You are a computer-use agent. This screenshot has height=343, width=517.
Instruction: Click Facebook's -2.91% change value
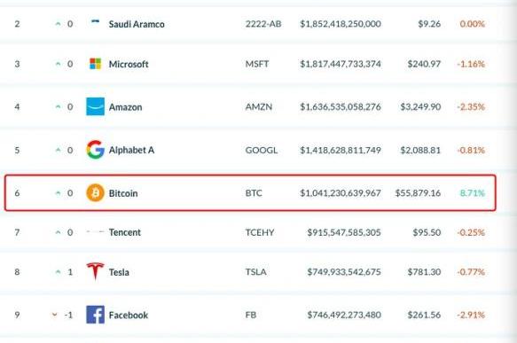[x=471, y=315]
